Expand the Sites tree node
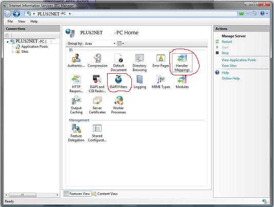 [x=13, y=52]
